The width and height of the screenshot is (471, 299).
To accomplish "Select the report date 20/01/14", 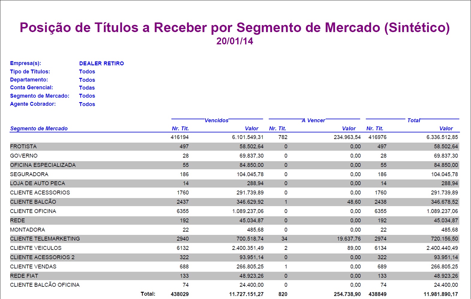I will coord(235,41).
